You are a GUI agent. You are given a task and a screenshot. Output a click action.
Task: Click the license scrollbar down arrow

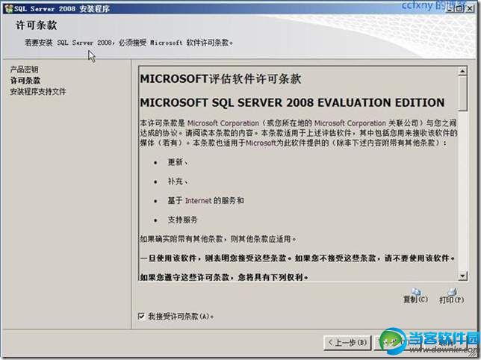[462, 276]
